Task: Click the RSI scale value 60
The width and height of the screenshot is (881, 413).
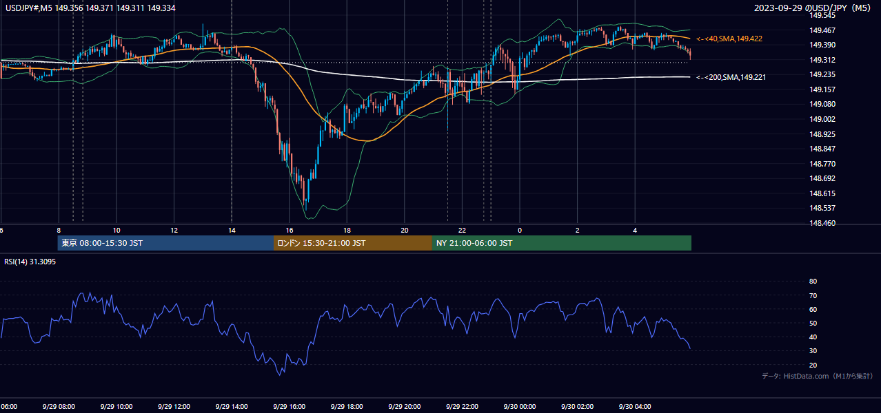Action: (x=813, y=309)
